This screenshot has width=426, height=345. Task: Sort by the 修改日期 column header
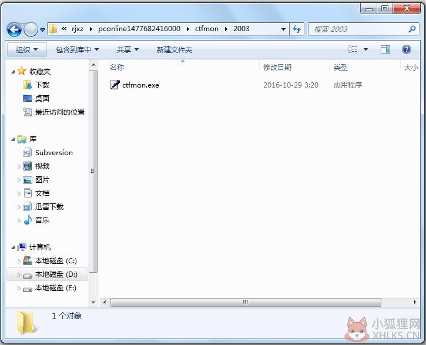[x=277, y=67]
